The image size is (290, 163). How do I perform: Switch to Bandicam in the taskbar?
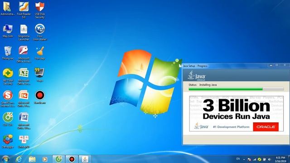coord(72,159)
